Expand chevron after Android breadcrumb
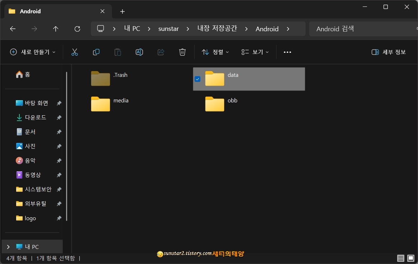 (x=288, y=29)
